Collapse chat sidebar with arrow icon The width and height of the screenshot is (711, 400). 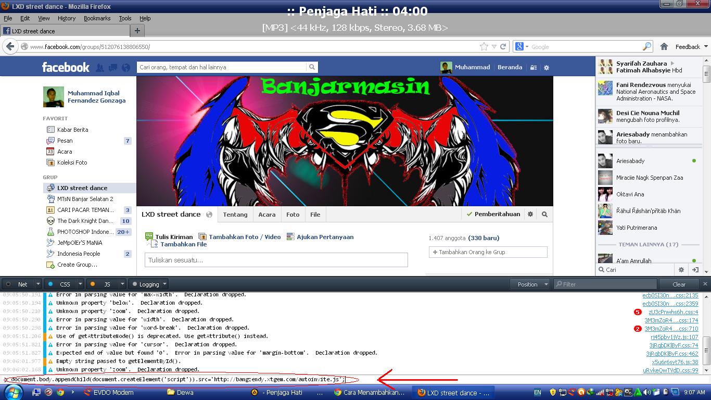(x=695, y=270)
